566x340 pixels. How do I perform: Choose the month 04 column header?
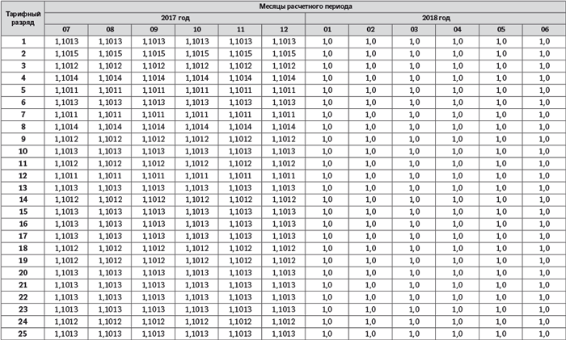click(x=457, y=29)
